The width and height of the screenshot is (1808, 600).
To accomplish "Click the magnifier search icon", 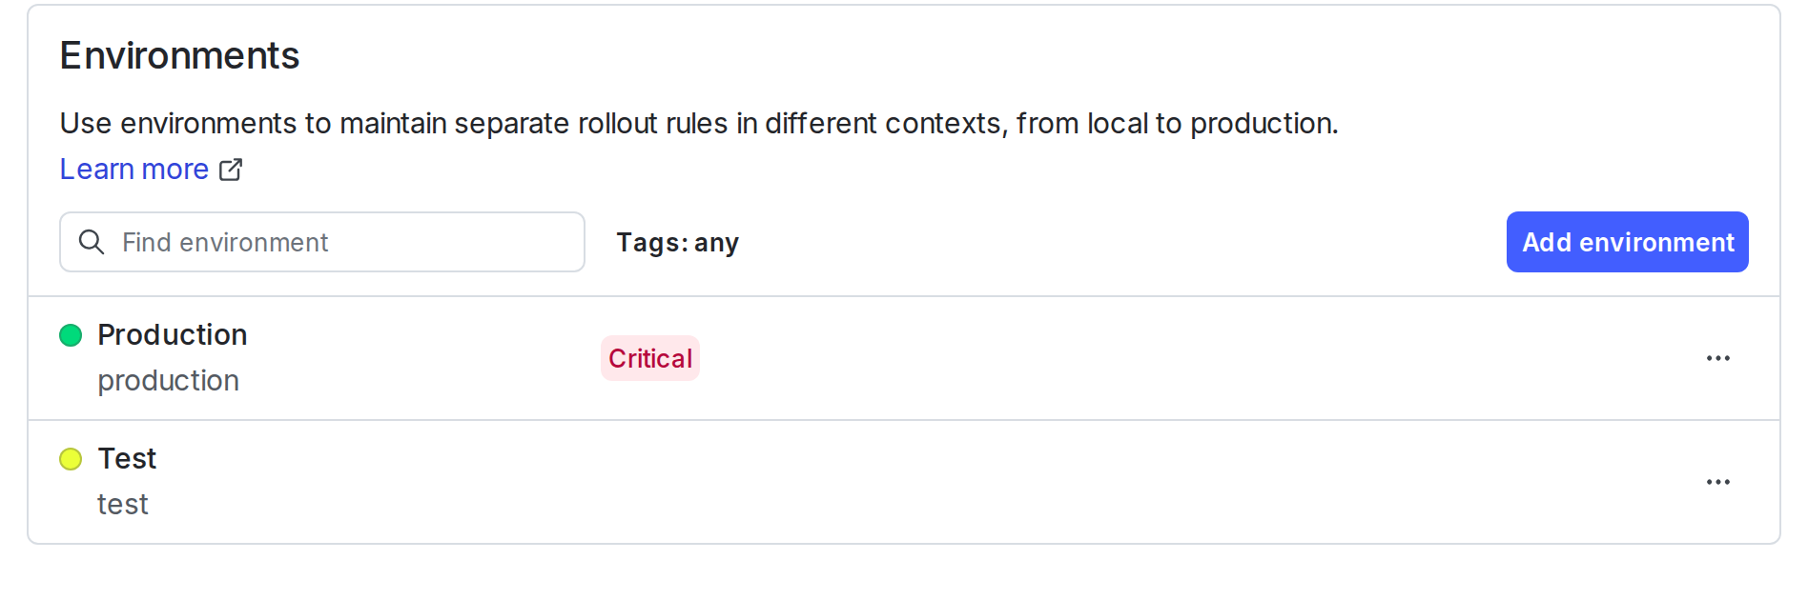I will 92,242.
